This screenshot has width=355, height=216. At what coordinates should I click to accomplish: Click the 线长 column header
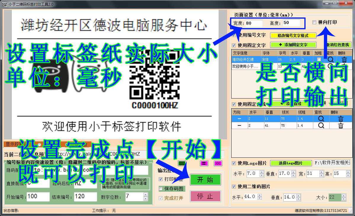[x=289, y=112]
